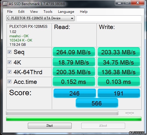Viewport: 147px width, 135px height.
Task: Click the firmware version 1.02
Action: (13, 32)
